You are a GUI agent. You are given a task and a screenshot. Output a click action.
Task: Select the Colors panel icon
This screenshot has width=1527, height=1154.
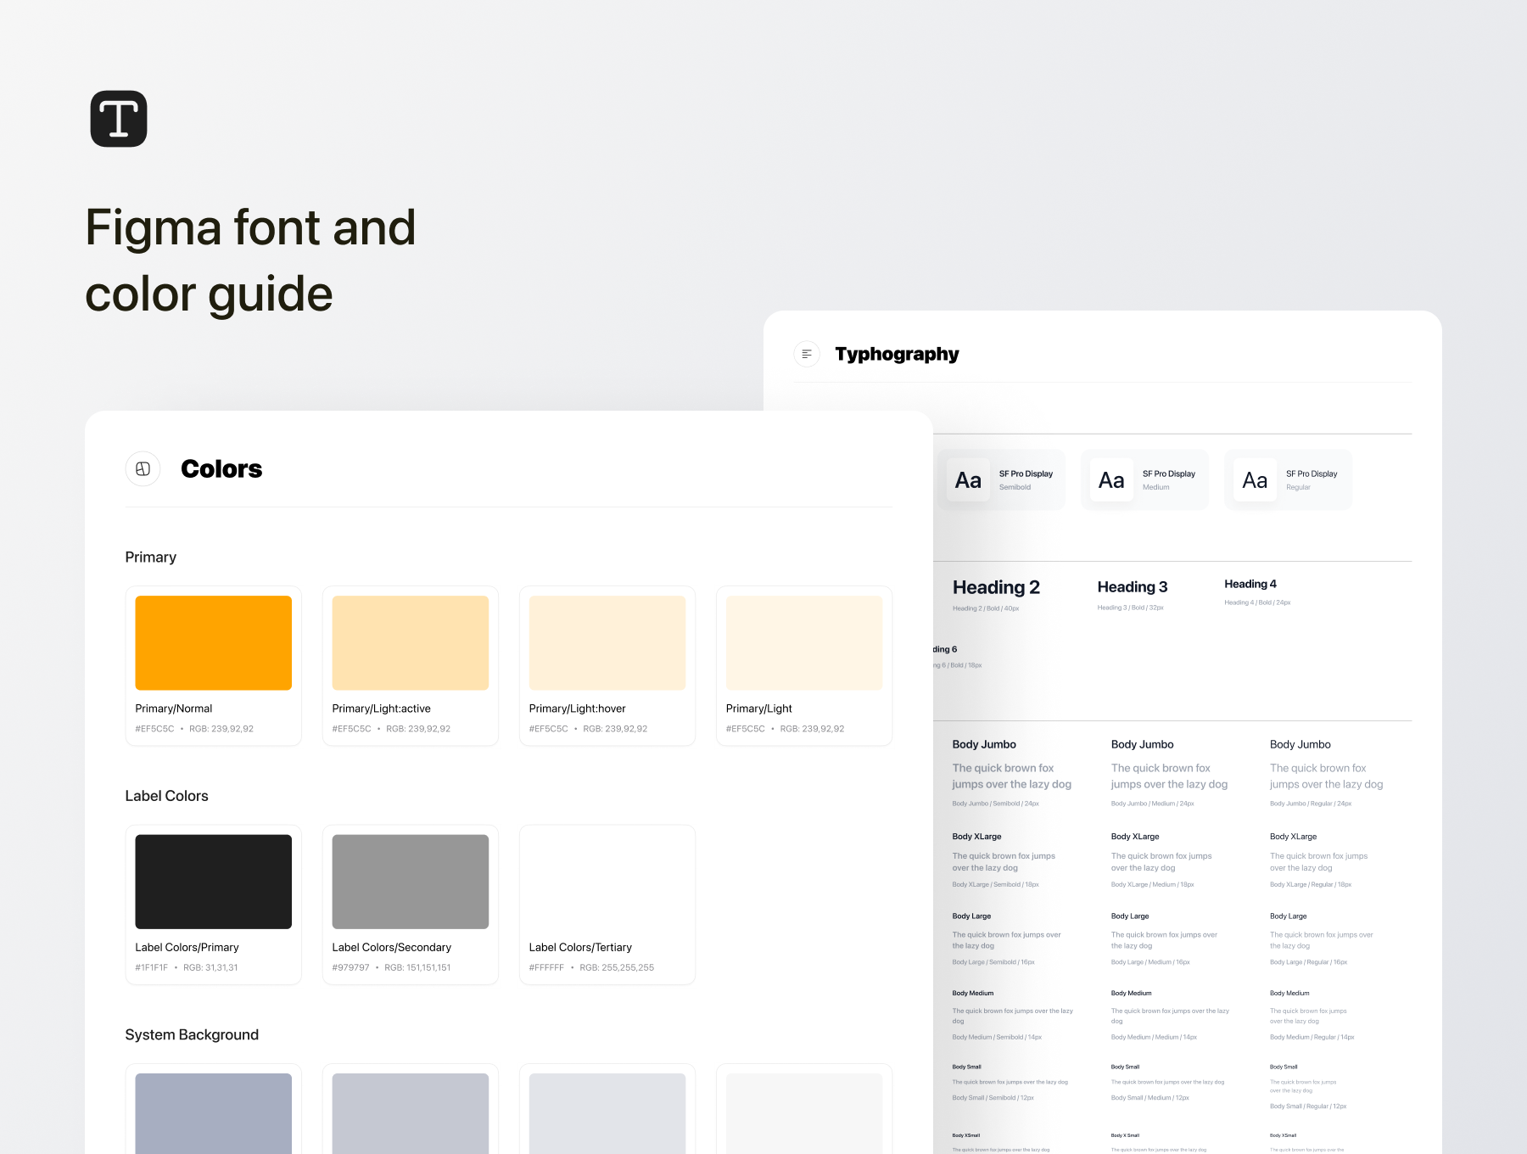[x=143, y=468]
